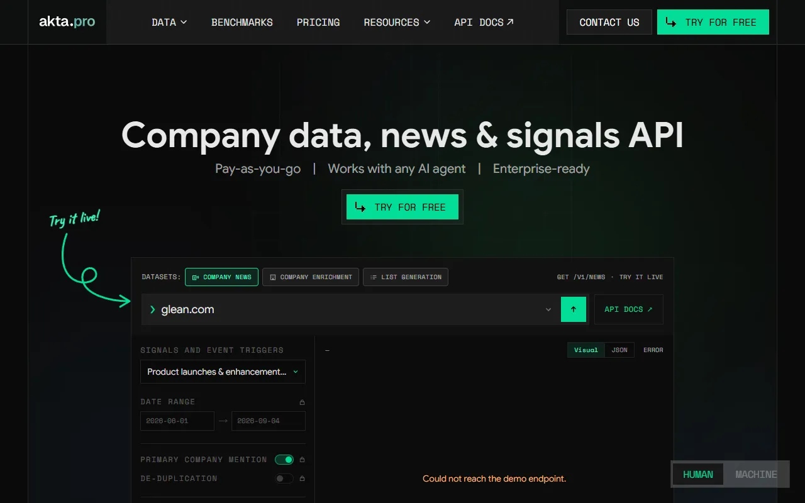Viewport: 805px width, 503px height.
Task: Select the Human mode toggle
Action: coord(698,475)
